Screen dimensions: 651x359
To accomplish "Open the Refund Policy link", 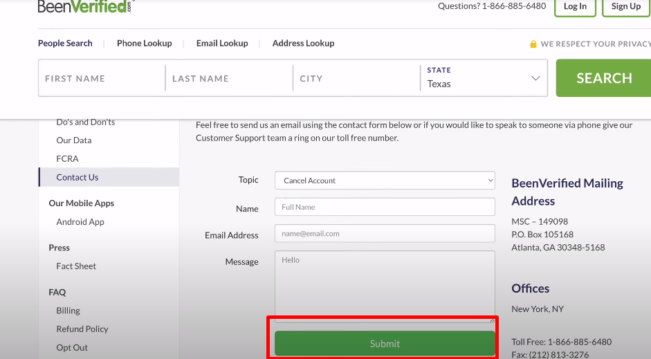I will (x=82, y=329).
